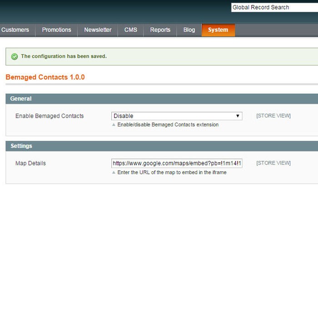This screenshot has height=309, width=318.
Task: Click [STORE VIEW] next to Map Details
Action: [x=273, y=163]
